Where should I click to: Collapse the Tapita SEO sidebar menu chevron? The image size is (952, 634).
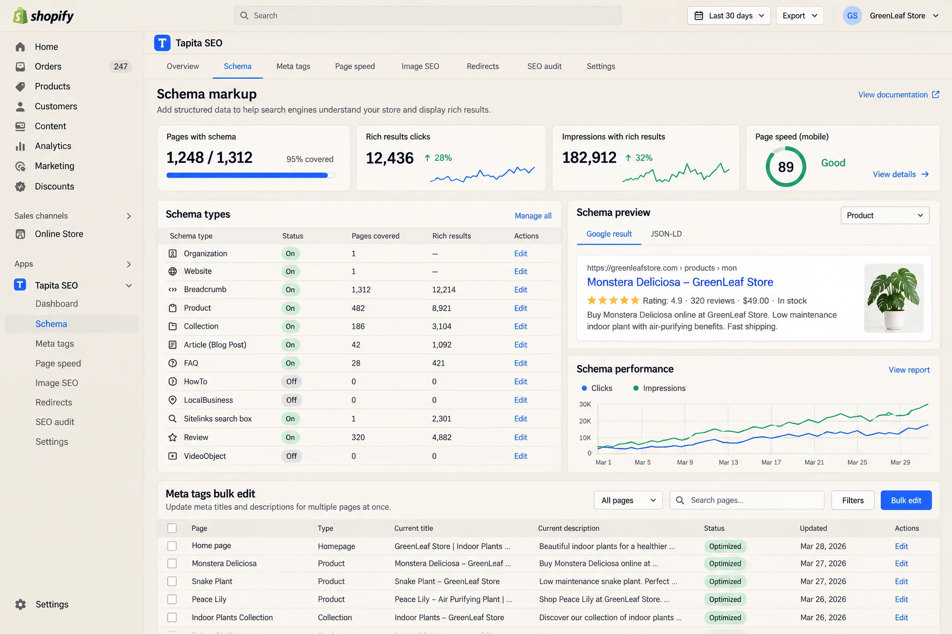tap(129, 286)
